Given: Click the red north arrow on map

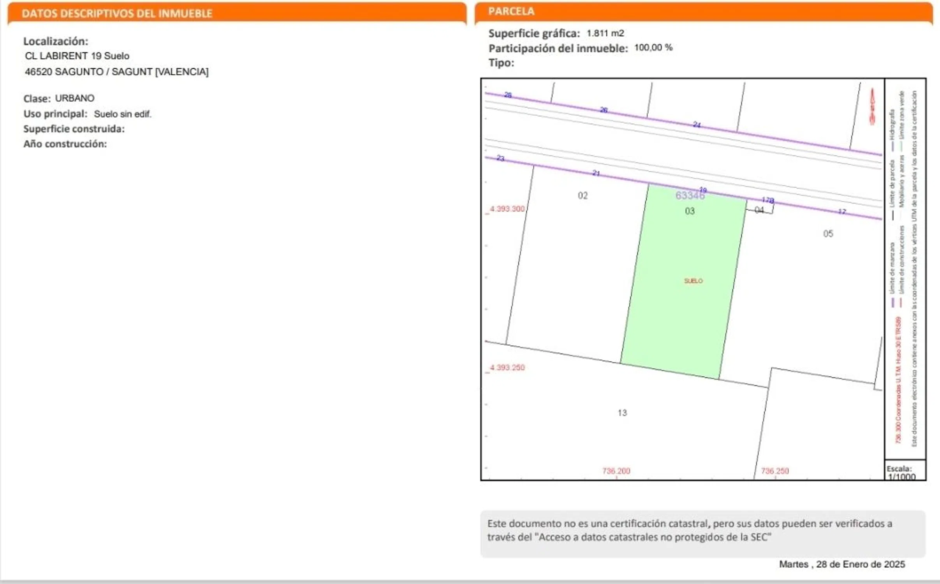Looking at the screenshot, I should tap(872, 106).
